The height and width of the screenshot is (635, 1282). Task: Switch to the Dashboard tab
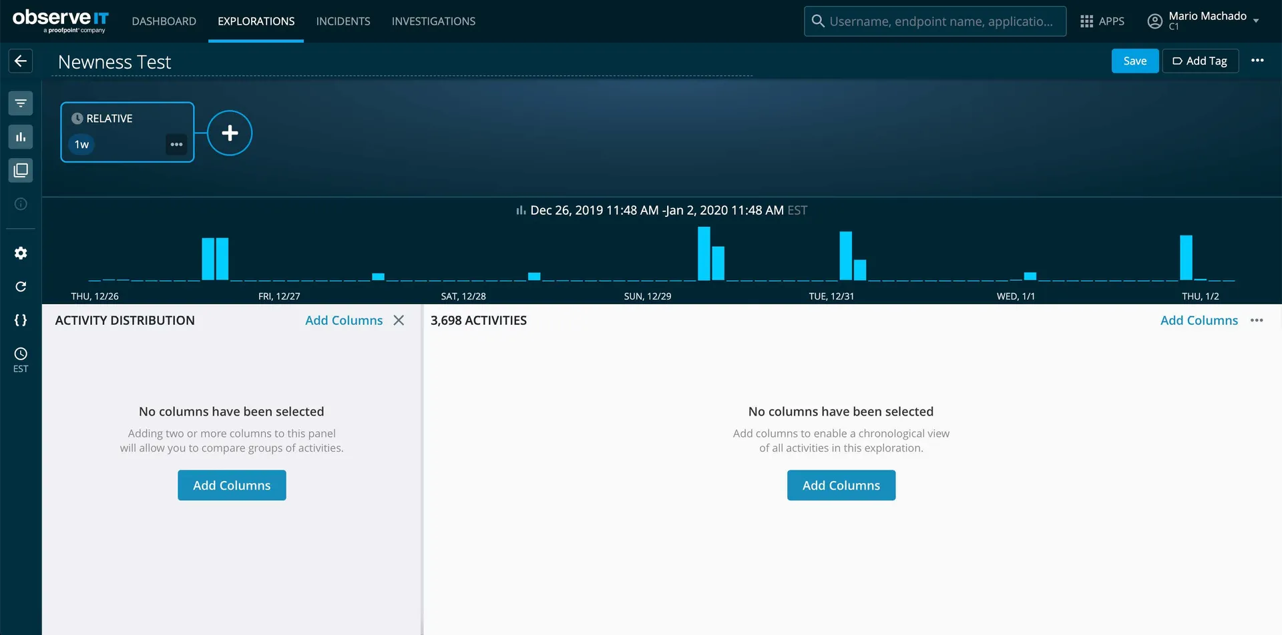[164, 21]
